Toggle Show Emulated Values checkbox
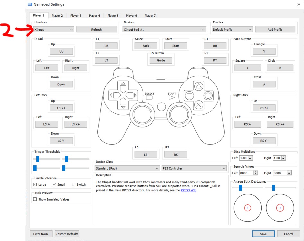304x241 pixels. (35, 199)
